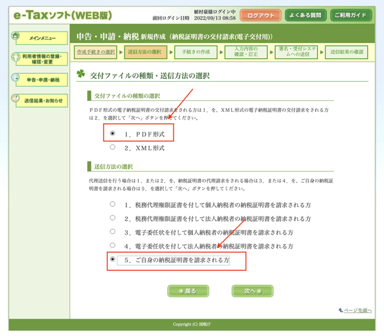
Task: Select the XML形式 radio button
Action: (x=112, y=147)
